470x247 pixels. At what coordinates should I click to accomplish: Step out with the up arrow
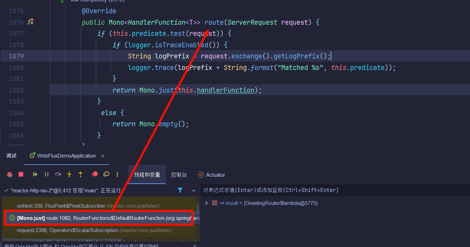click(80, 174)
